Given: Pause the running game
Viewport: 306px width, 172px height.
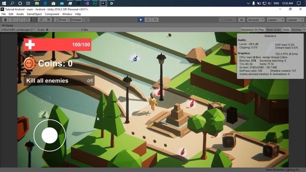Looking at the screenshot, I should click(x=148, y=20).
